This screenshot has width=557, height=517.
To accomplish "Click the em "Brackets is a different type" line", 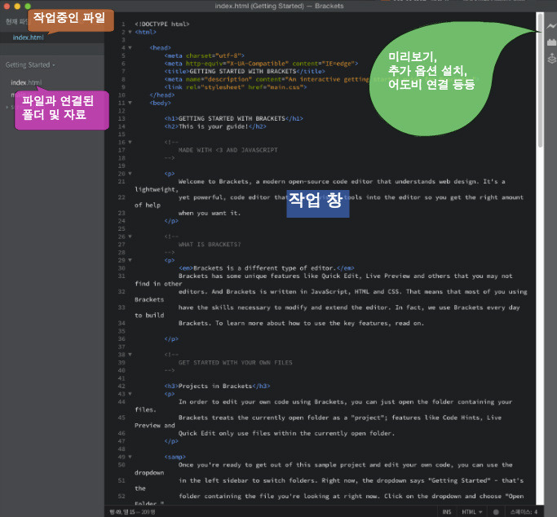I will coord(267,268).
